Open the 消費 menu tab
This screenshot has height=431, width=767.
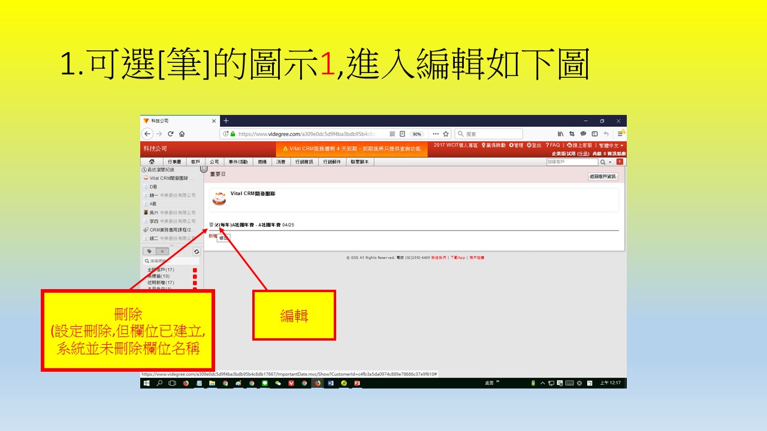tap(281, 162)
